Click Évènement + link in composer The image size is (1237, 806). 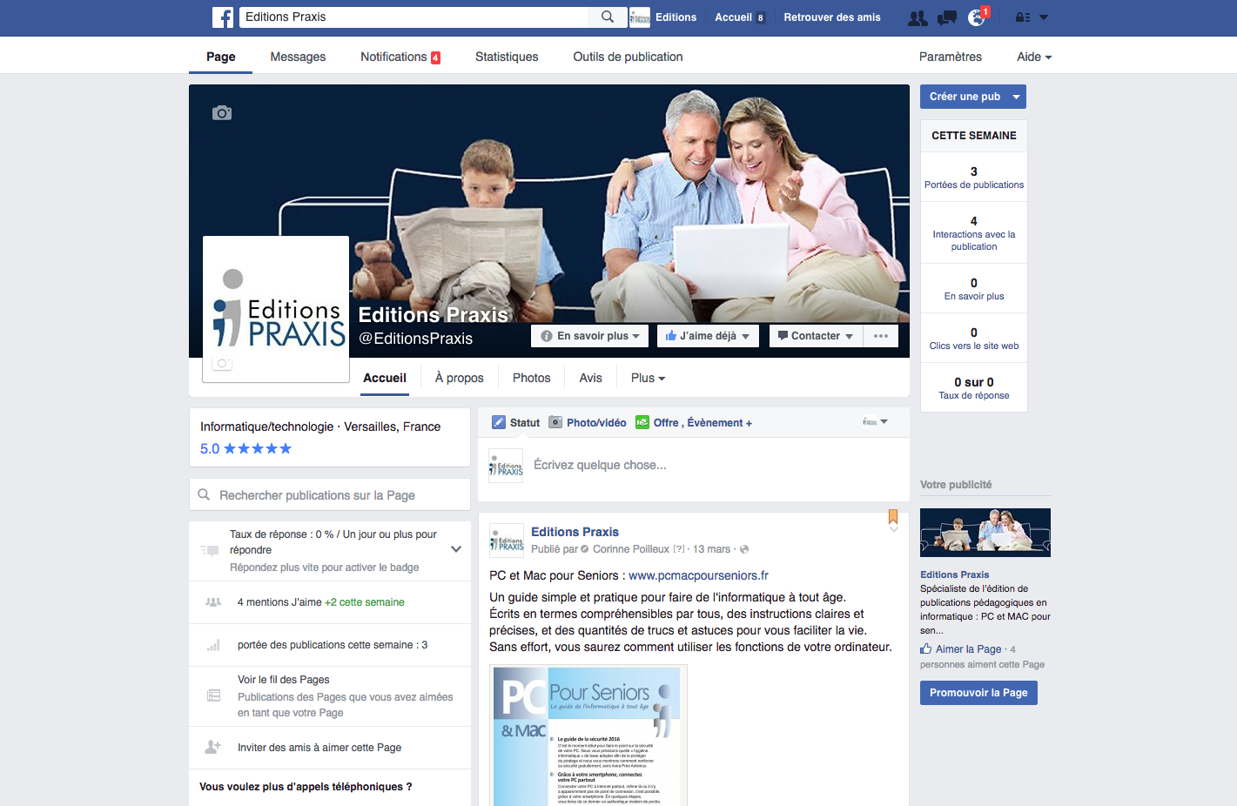click(719, 423)
